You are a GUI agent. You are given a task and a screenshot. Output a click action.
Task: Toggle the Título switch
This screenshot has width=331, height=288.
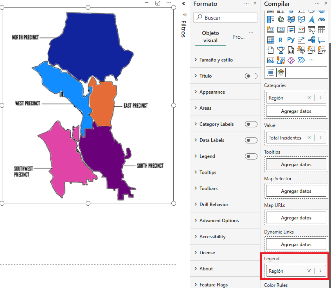(251, 76)
